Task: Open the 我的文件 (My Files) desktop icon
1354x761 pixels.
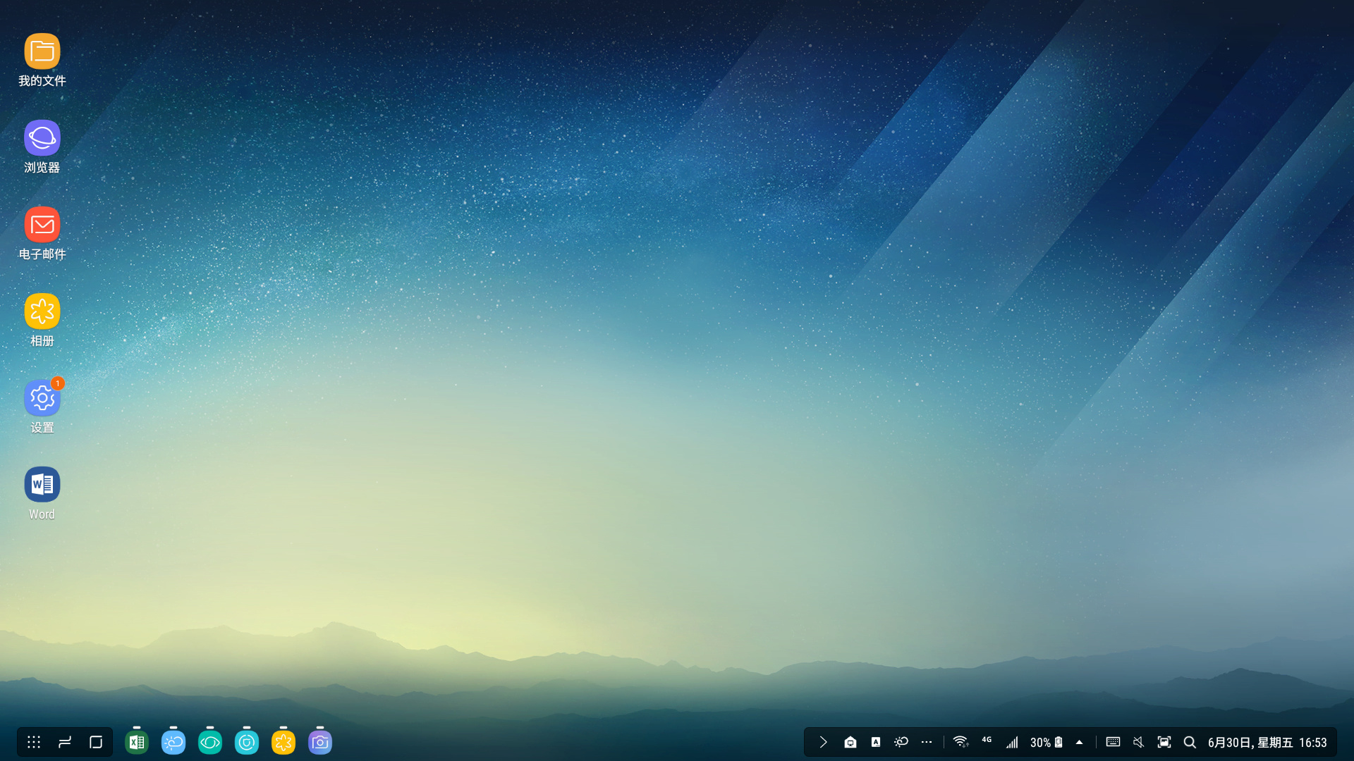Action: pos(42,52)
